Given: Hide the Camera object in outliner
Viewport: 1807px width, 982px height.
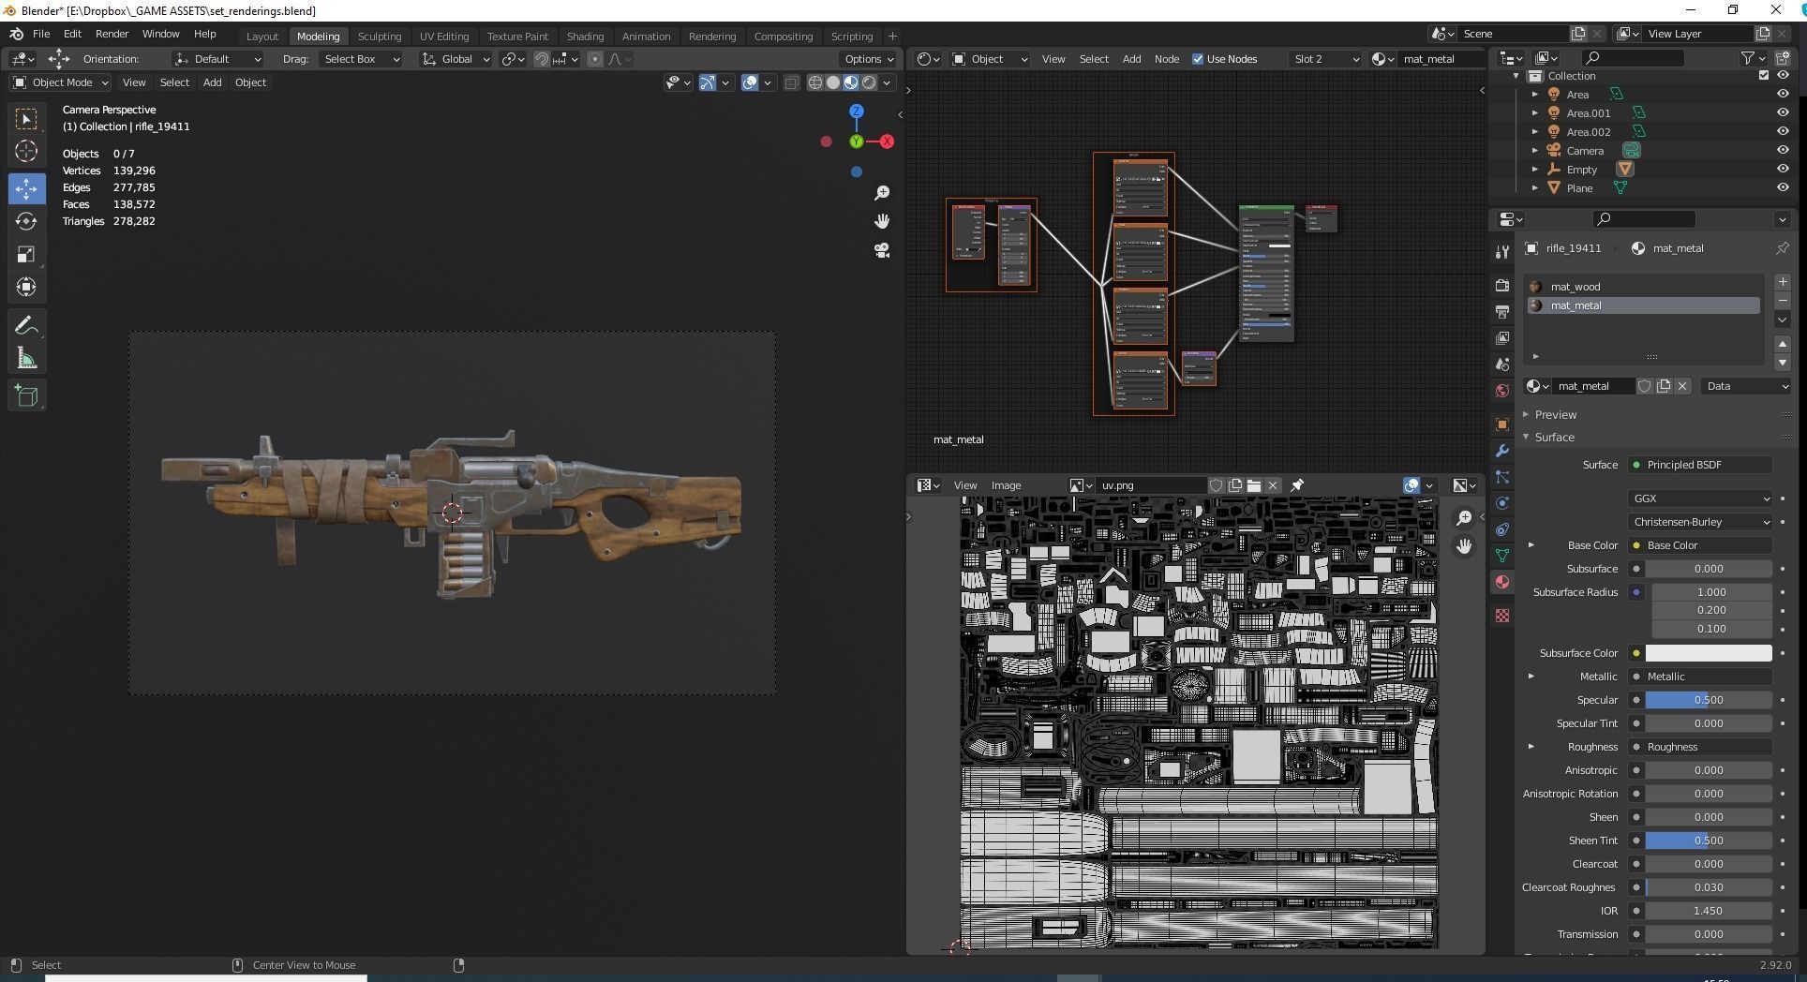Looking at the screenshot, I should click(x=1783, y=150).
